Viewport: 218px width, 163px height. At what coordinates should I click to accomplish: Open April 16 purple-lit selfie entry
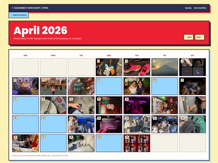point(137,105)
